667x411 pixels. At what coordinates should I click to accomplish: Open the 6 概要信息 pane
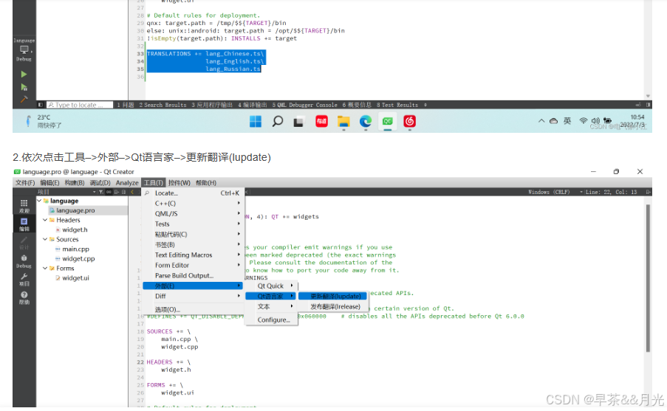[357, 105]
